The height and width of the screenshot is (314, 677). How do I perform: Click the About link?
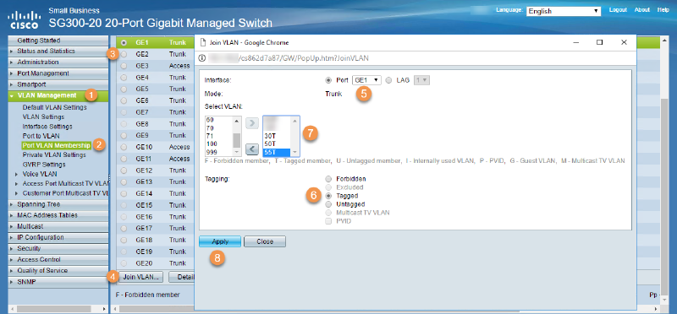coord(642,10)
